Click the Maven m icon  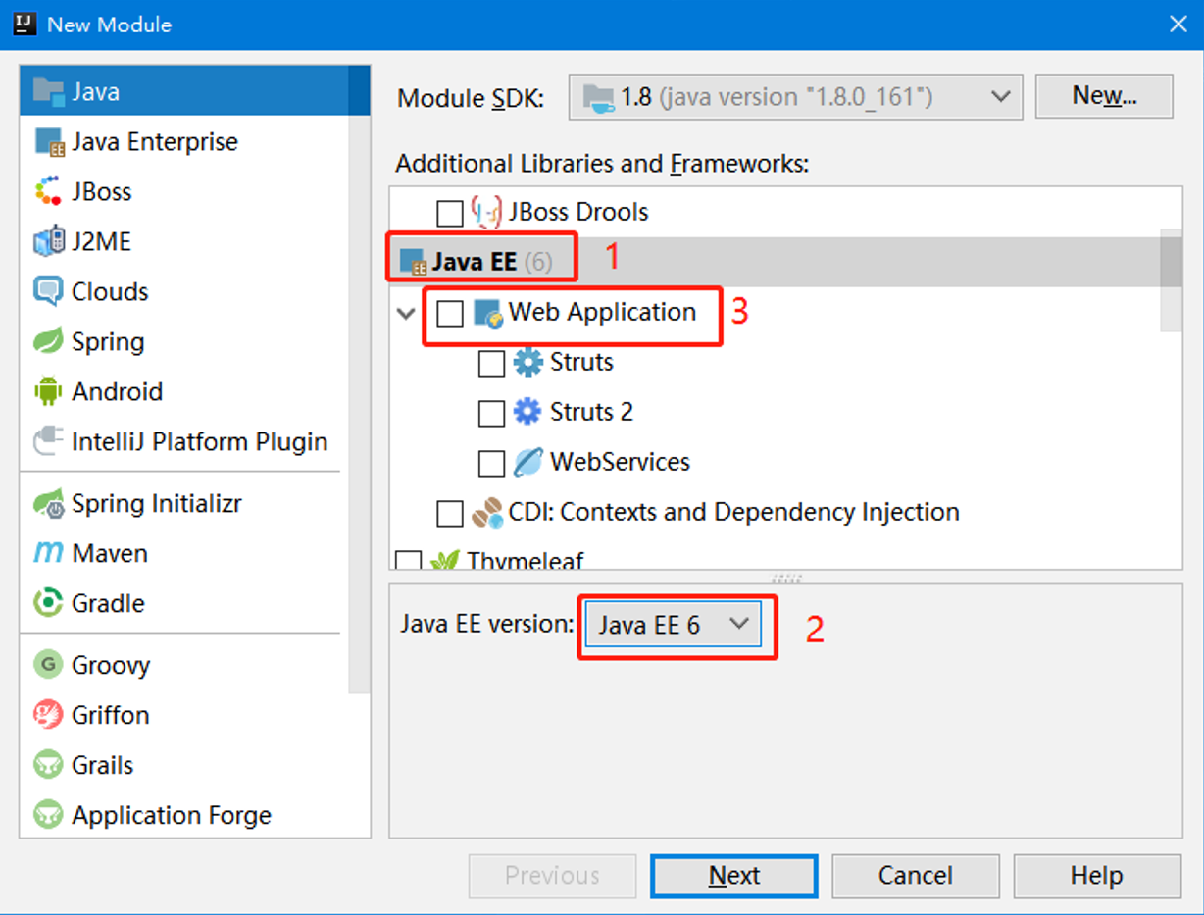click(x=49, y=553)
